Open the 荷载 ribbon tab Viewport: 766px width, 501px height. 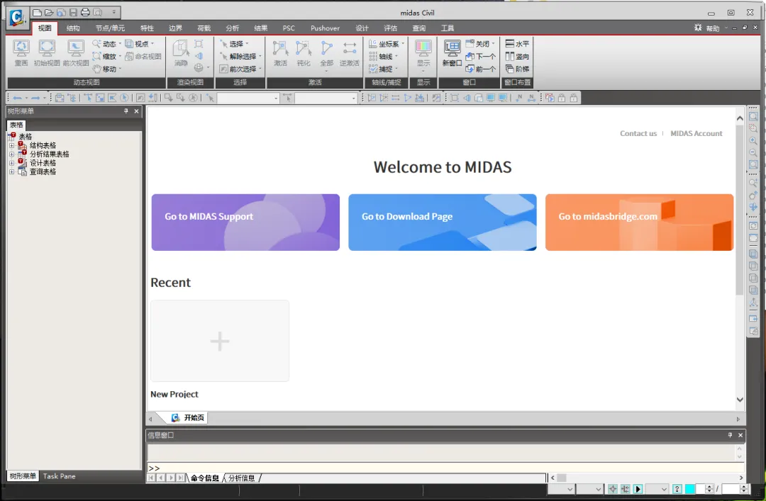(x=204, y=28)
